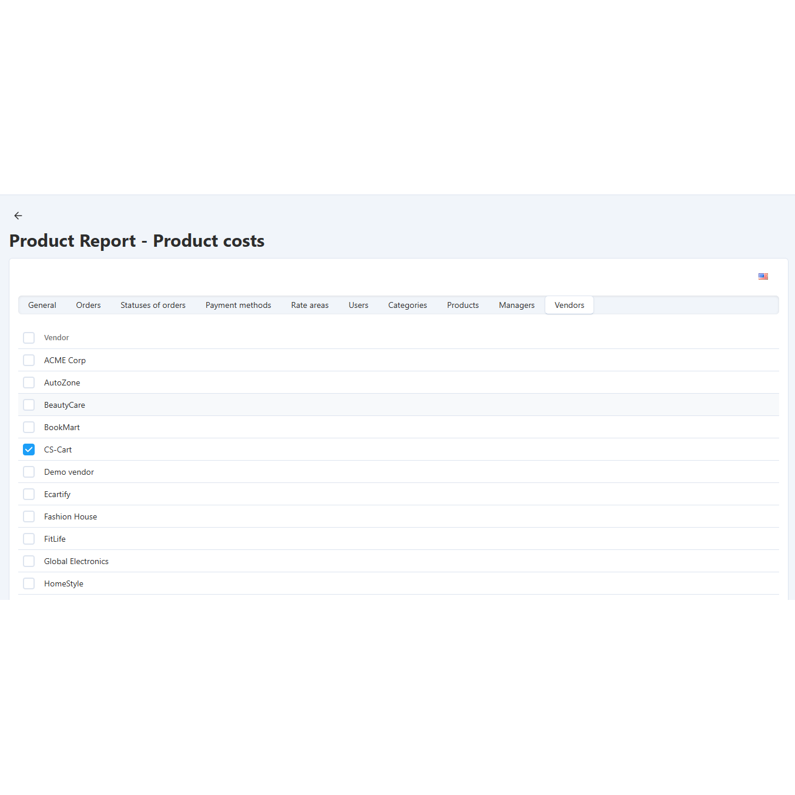
Task: Open the Products tab
Action: coord(462,305)
